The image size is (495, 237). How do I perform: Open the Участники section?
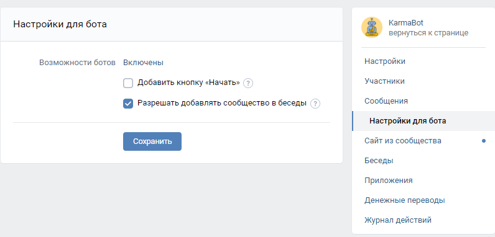(423, 81)
